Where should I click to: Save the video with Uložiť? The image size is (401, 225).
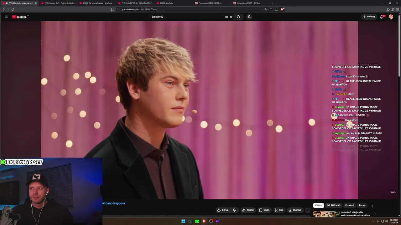[264, 210]
